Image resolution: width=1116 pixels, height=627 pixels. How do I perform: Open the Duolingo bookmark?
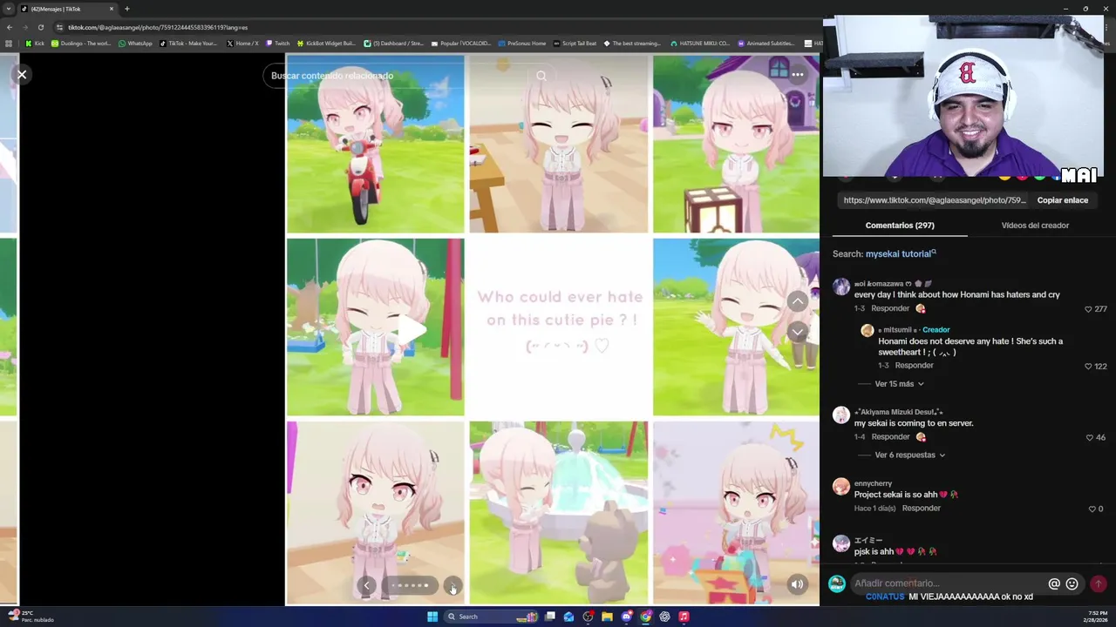click(x=81, y=43)
